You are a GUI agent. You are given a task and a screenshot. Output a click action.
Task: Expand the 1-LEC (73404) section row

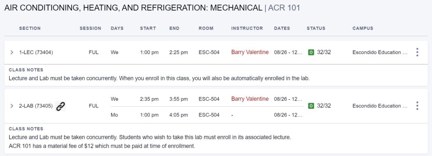click(x=11, y=52)
